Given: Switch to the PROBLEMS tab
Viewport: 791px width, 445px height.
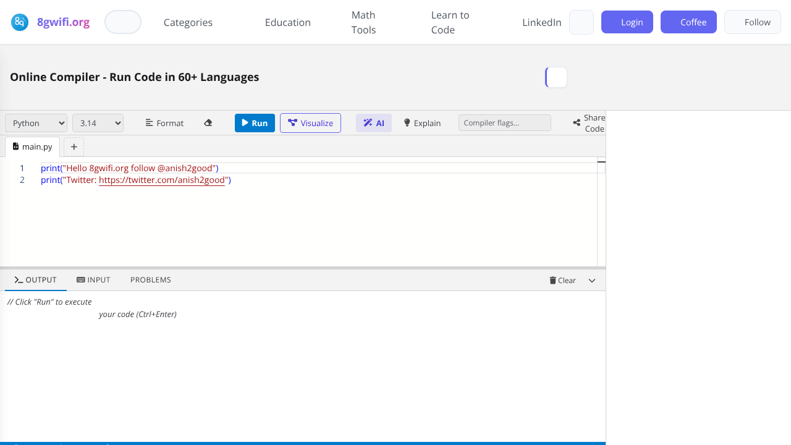Looking at the screenshot, I should pyautogui.click(x=151, y=280).
